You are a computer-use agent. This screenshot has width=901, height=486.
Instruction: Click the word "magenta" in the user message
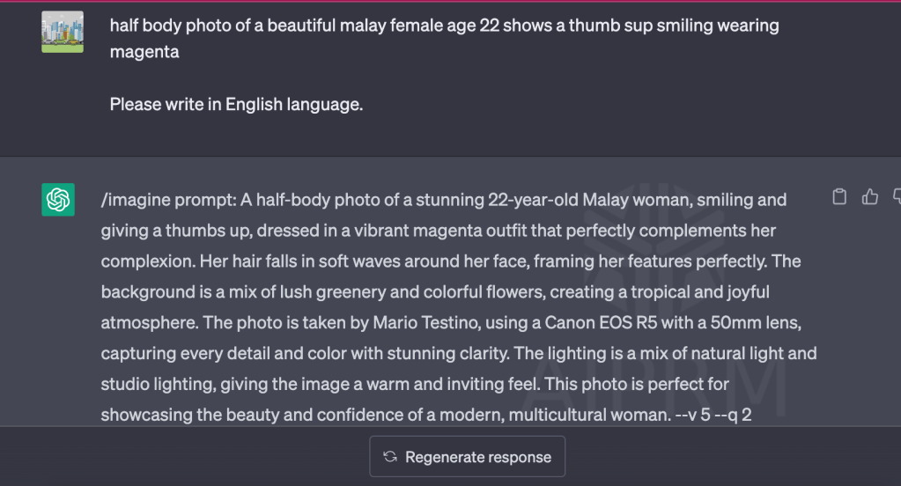click(144, 52)
